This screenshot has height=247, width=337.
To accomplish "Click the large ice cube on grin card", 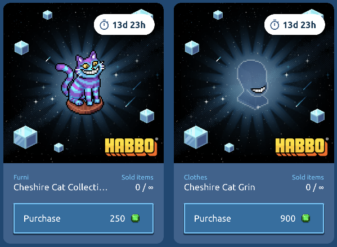I will coord(196,137).
